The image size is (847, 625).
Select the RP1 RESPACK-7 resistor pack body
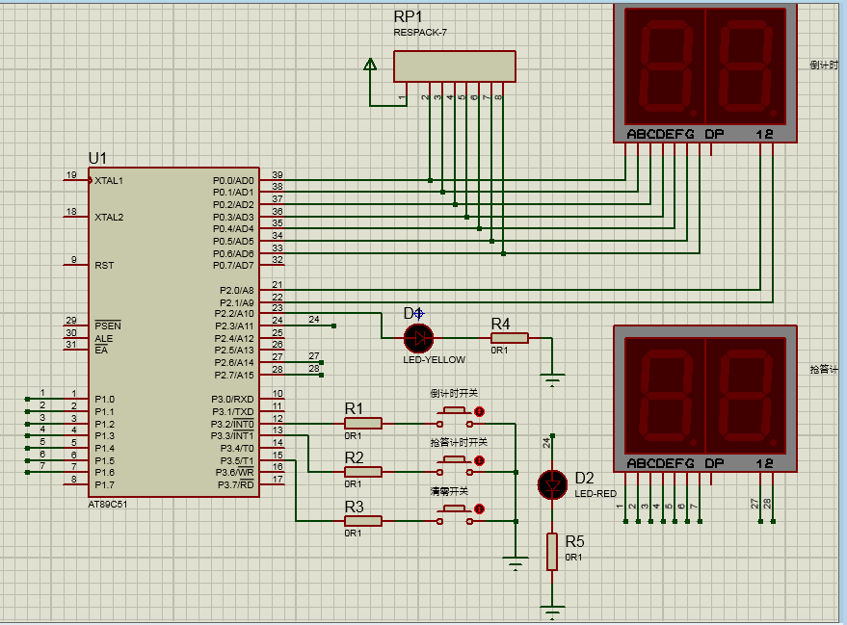click(455, 66)
